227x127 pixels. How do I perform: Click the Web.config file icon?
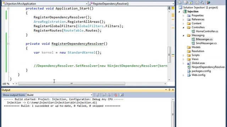(x=189, y=75)
